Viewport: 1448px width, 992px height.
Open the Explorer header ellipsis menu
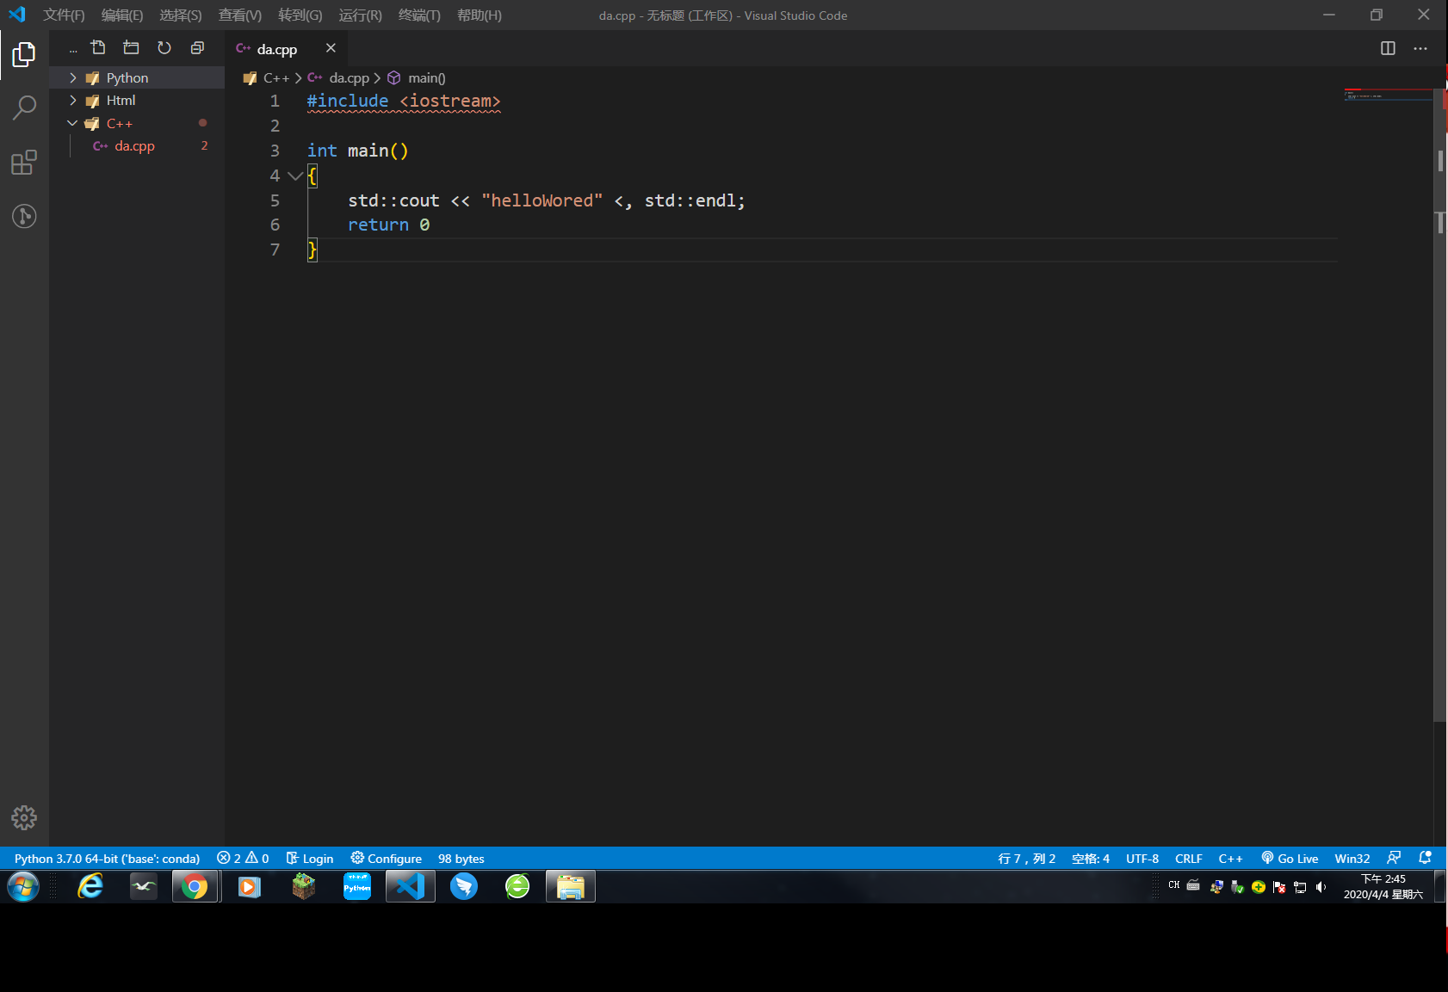tap(73, 49)
